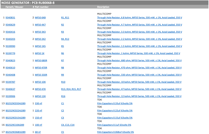Image resolution: width=209 pixels, height=134 pixels.
Task: Click part number MF50 1K5
Action: click(40, 46)
